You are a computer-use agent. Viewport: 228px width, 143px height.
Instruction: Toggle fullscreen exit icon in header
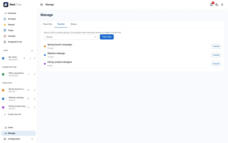coord(222,5)
